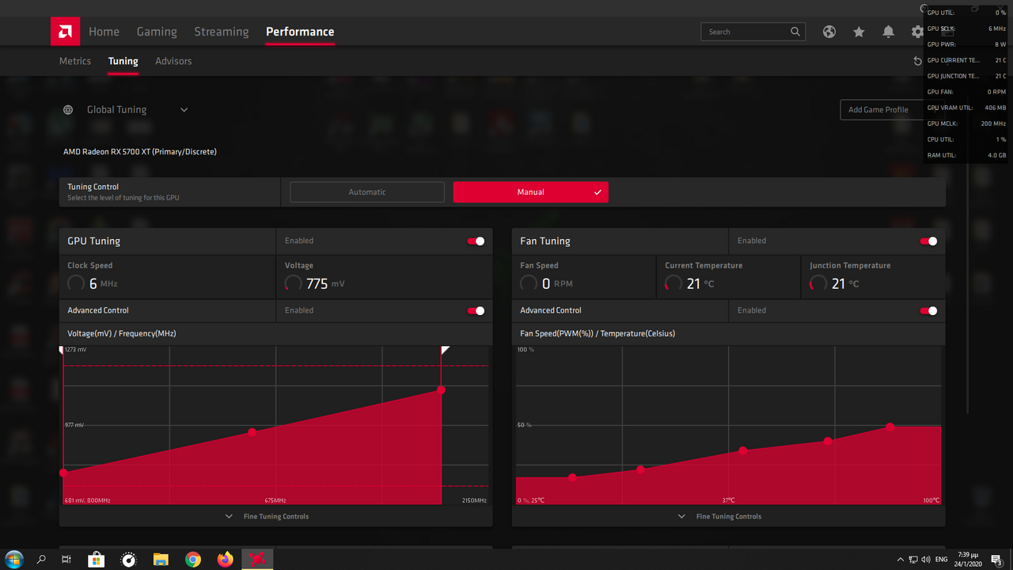This screenshot has height=570, width=1013.
Task: Click the 800MHz voltage curve point
Action: click(x=63, y=473)
